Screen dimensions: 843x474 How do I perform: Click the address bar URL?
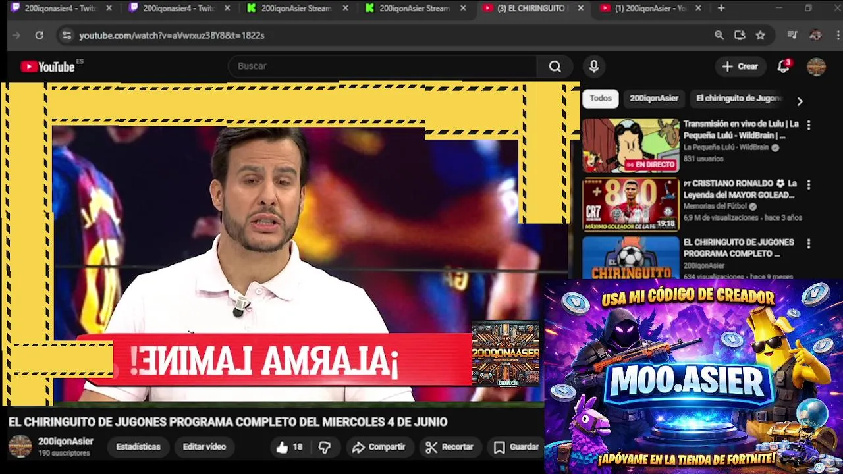(172, 36)
